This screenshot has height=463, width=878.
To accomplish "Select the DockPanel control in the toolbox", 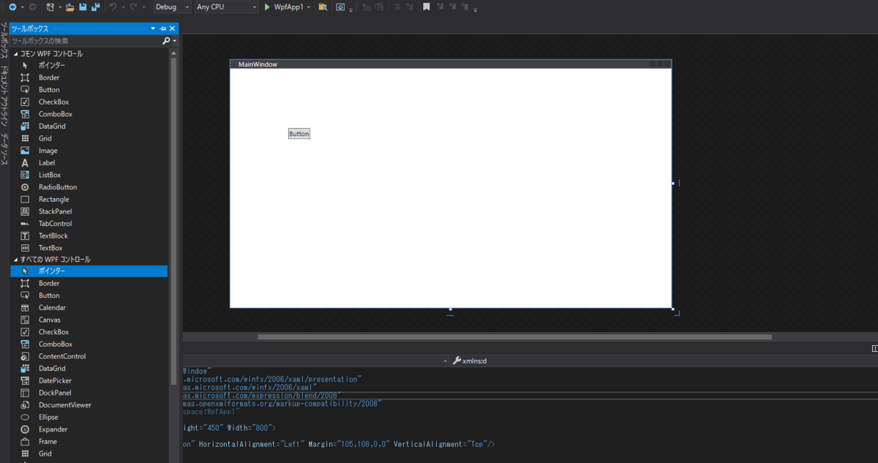I will tap(89, 393).
